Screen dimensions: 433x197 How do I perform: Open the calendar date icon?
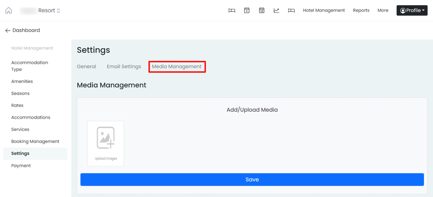tap(262, 10)
